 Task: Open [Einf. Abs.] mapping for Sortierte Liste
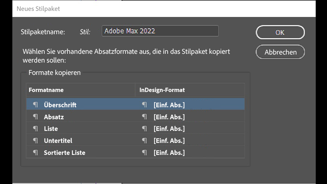[x=169, y=153]
